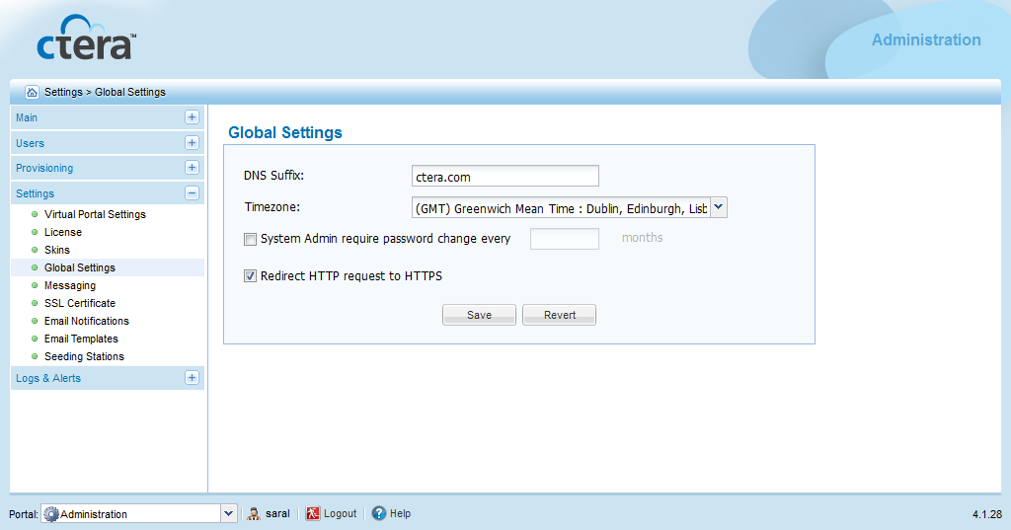Expand the Users section plus button
The image size is (1011, 530).
point(192,142)
